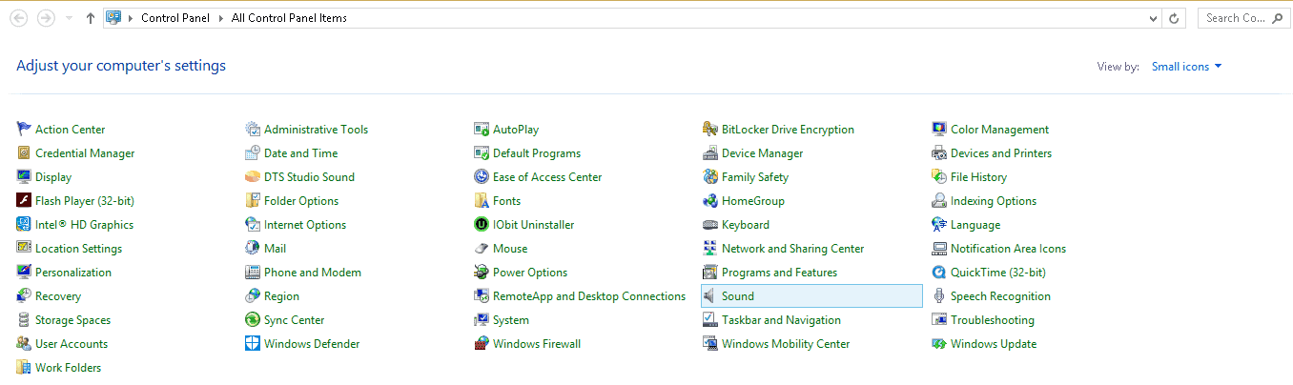1293x385 pixels.
Task: Click the Credential Manager safe icon
Action: tap(24, 152)
